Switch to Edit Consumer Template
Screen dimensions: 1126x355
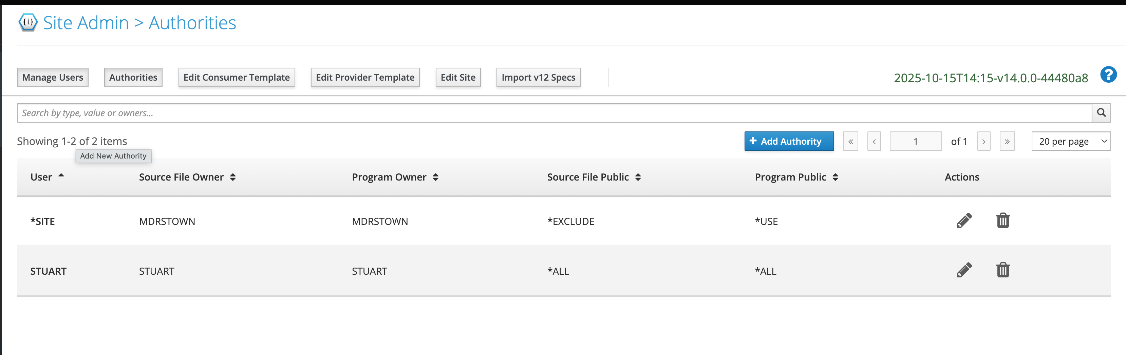coord(237,77)
